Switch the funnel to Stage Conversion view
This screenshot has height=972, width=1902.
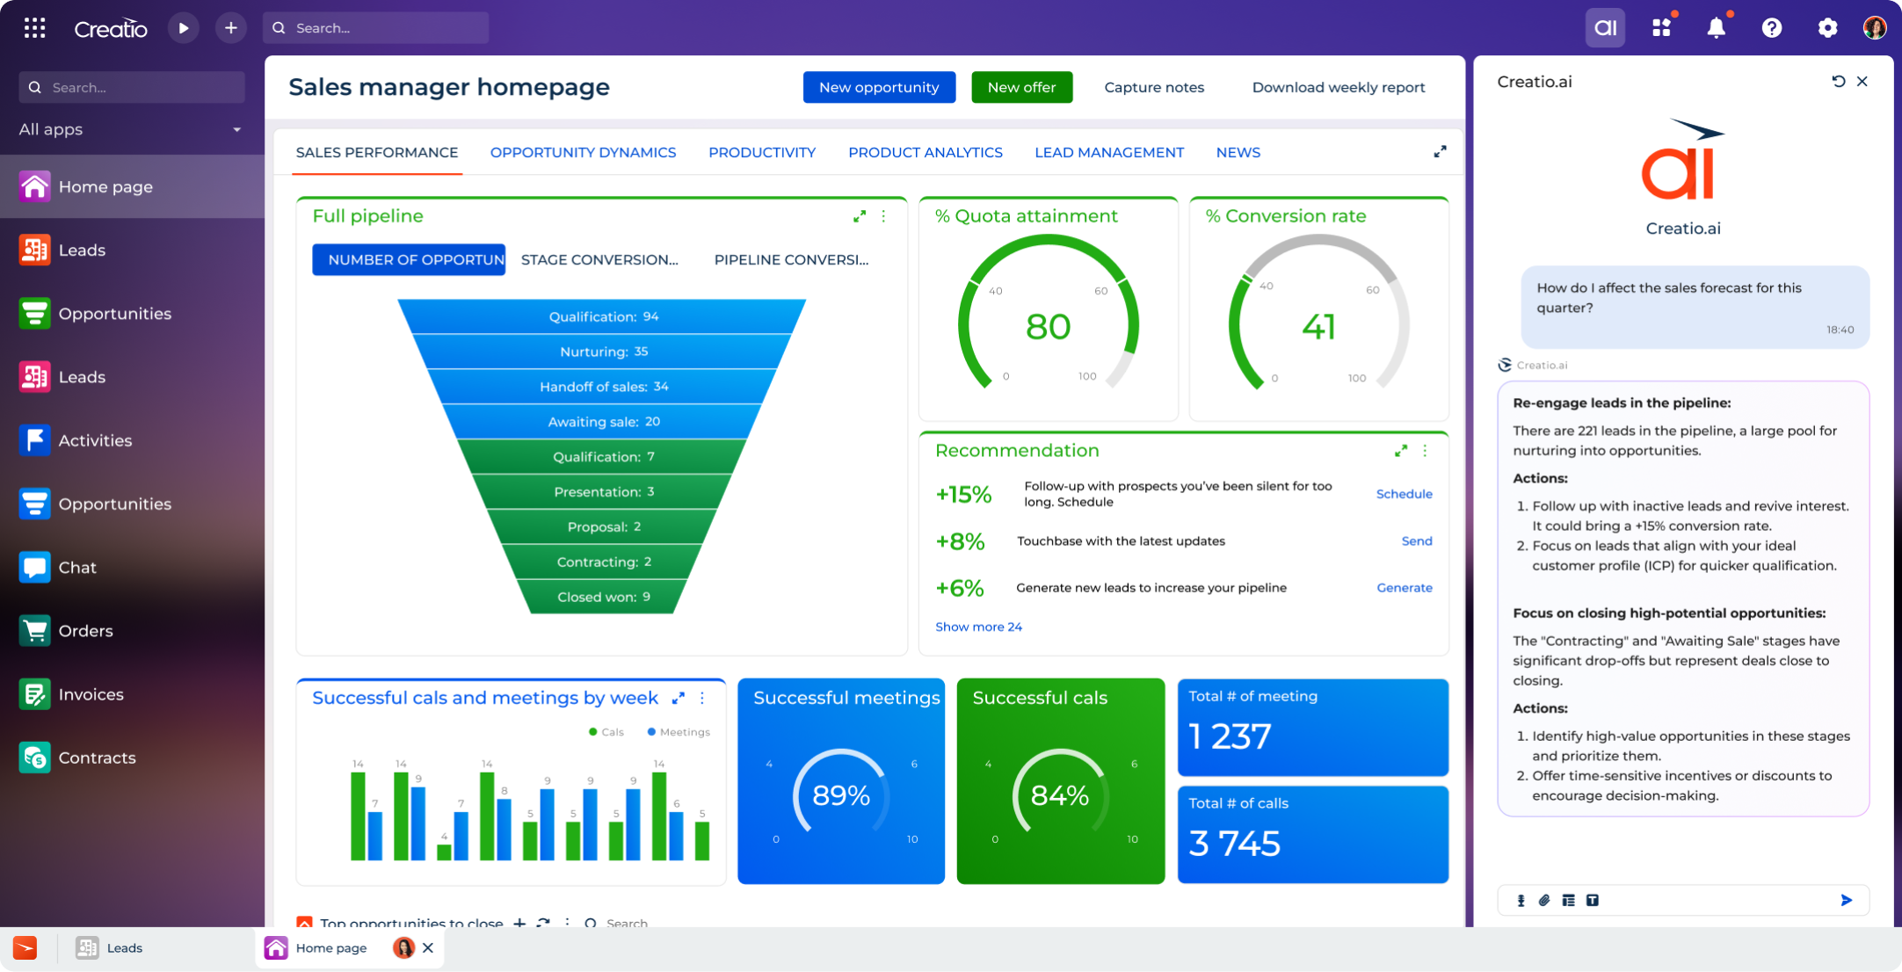tap(599, 259)
